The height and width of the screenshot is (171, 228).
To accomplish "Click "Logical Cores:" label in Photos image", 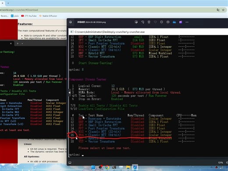I will point(90,86).
